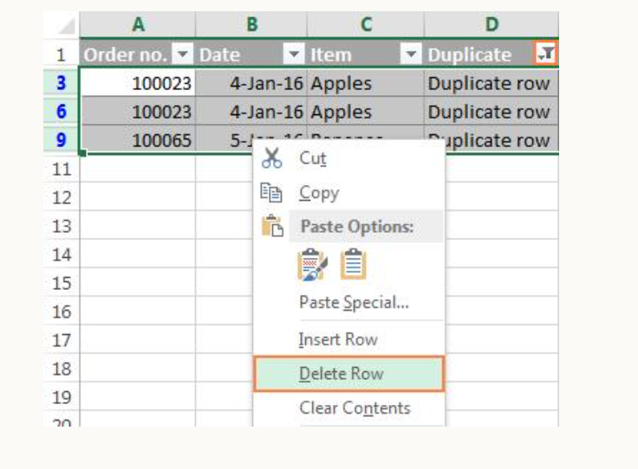The image size is (638, 469).
Task: Click the Copy icon in context menu
Action: point(271,192)
